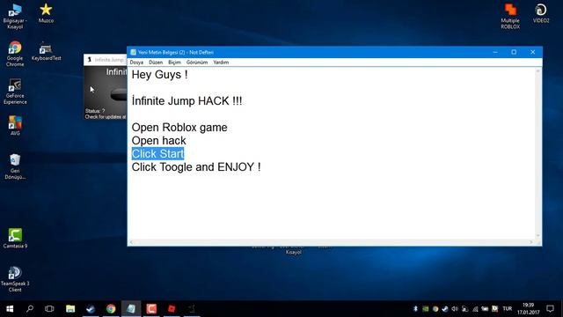Open Multiple ROBLOX desktop icon

click(x=510, y=16)
